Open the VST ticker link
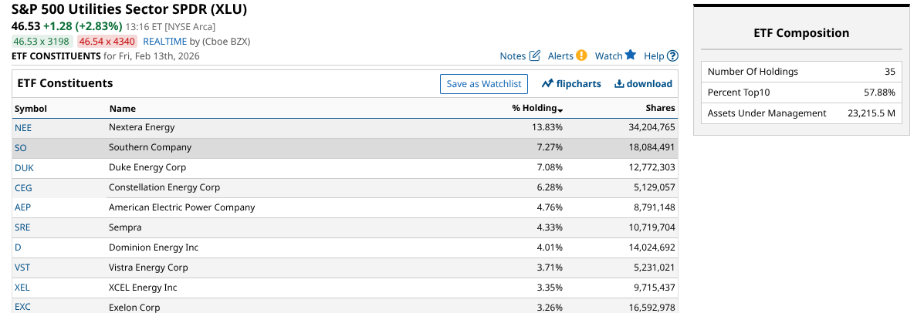The image size is (924, 313). pos(22,268)
